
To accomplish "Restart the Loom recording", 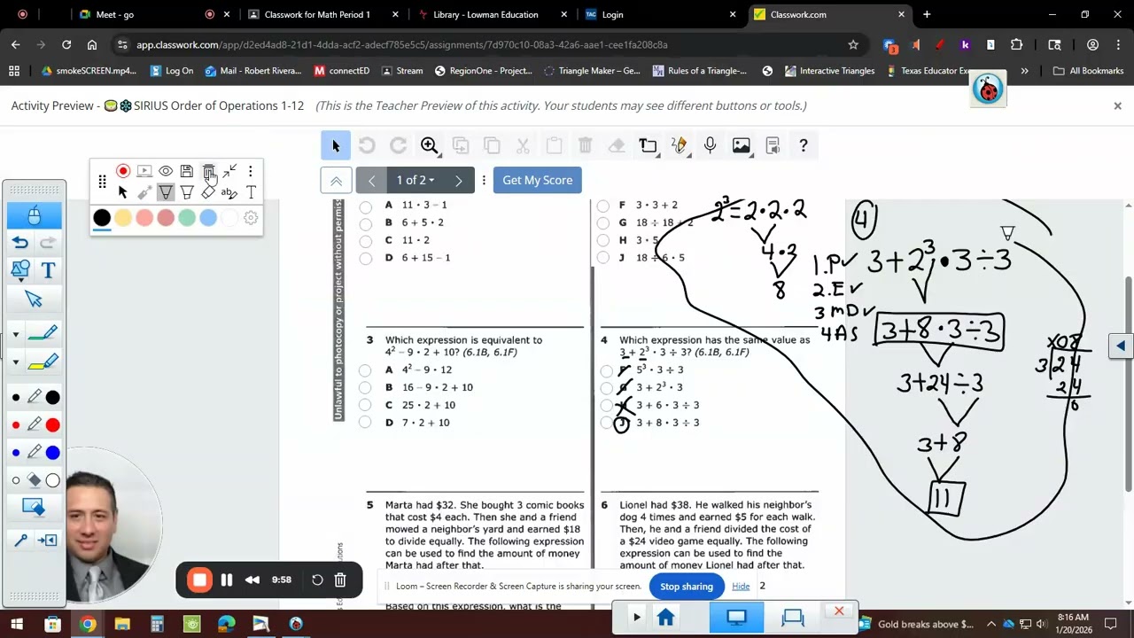I will click(317, 580).
